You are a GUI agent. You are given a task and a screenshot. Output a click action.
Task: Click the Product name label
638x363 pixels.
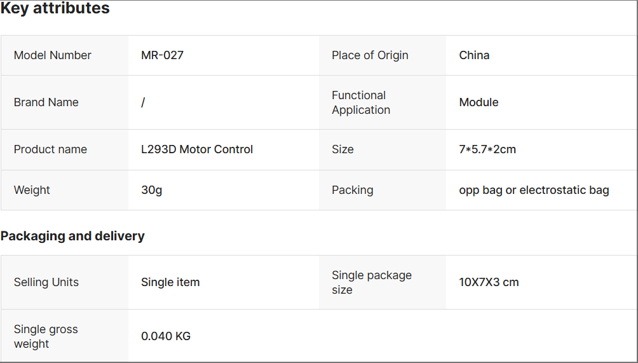50,149
